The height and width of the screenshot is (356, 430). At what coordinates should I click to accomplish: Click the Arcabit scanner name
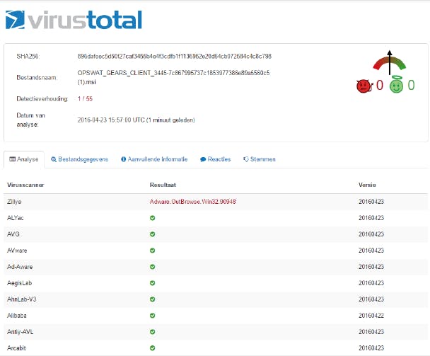[x=16, y=348]
